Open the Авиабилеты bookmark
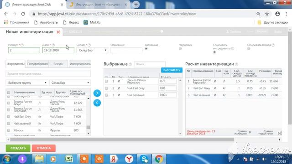 pos(46,22)
